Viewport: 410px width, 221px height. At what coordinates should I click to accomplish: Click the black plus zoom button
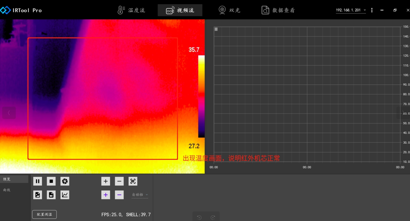pos(106,181)
